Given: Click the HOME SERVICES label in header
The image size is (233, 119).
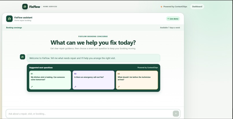Looking at the screenshot, I should coord(50,7).
